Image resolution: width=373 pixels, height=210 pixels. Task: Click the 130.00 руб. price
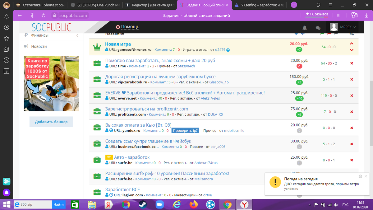[299, 77]
